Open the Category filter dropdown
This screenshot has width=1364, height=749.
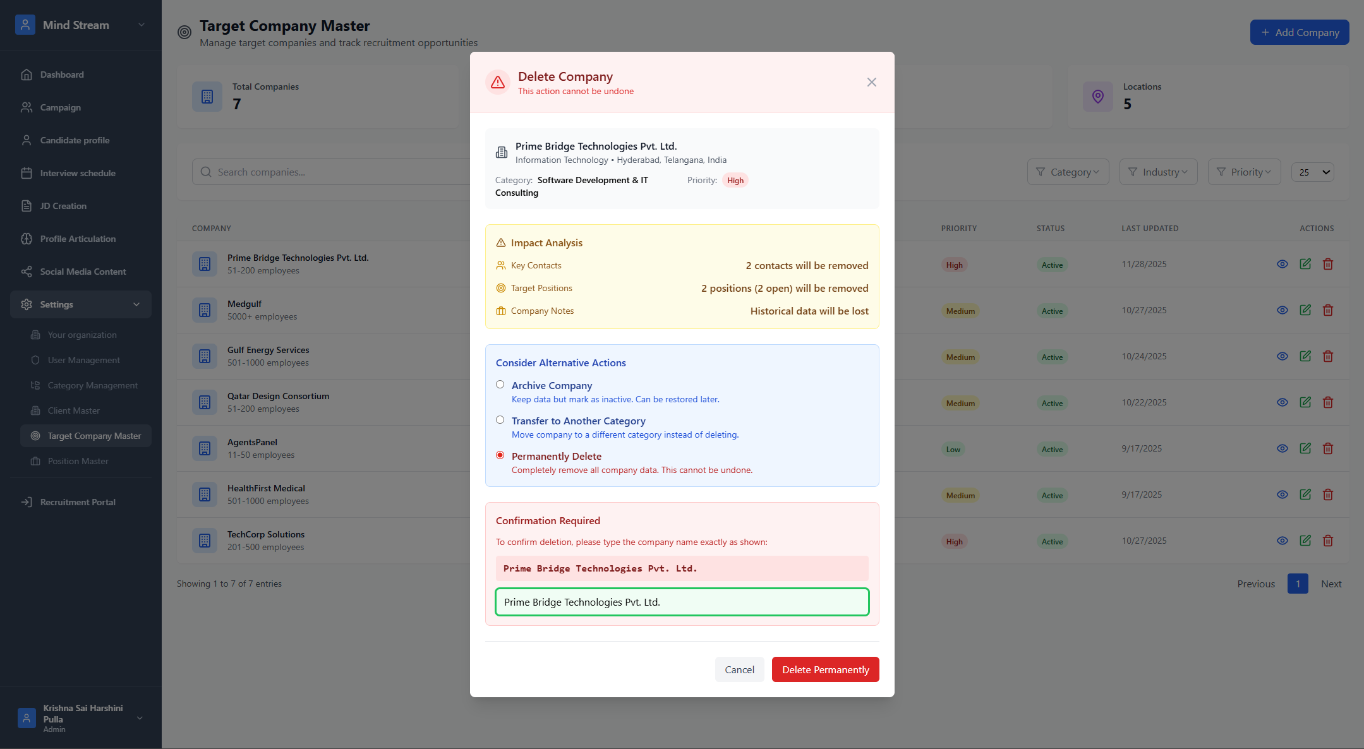pos(1068,172)
